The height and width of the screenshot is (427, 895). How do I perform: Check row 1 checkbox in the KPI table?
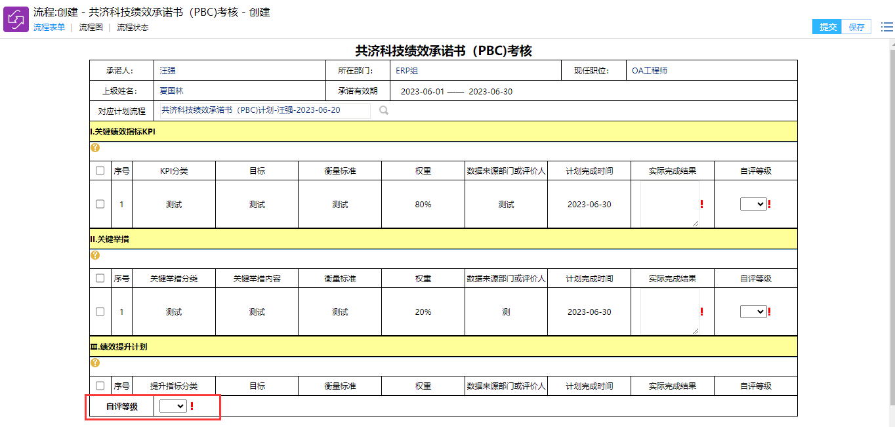[x=100, y=204]
